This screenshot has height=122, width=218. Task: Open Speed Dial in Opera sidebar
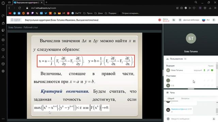(x=3, y=16)
